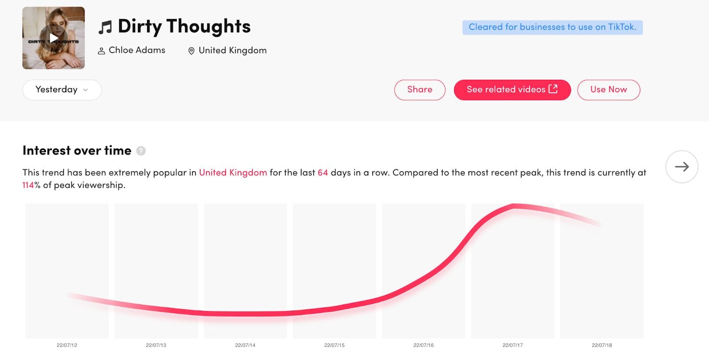Play the Dirty Thoughts song preview
This screenshot has height=358, width=709.
pos(53,38)
